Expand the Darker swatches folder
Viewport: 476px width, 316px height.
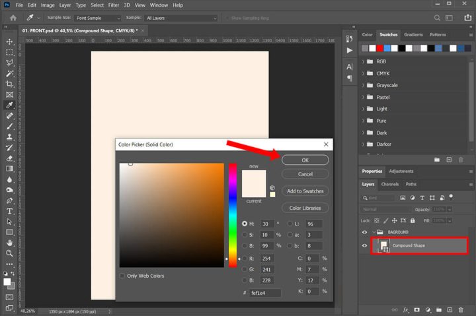point(363,144)
